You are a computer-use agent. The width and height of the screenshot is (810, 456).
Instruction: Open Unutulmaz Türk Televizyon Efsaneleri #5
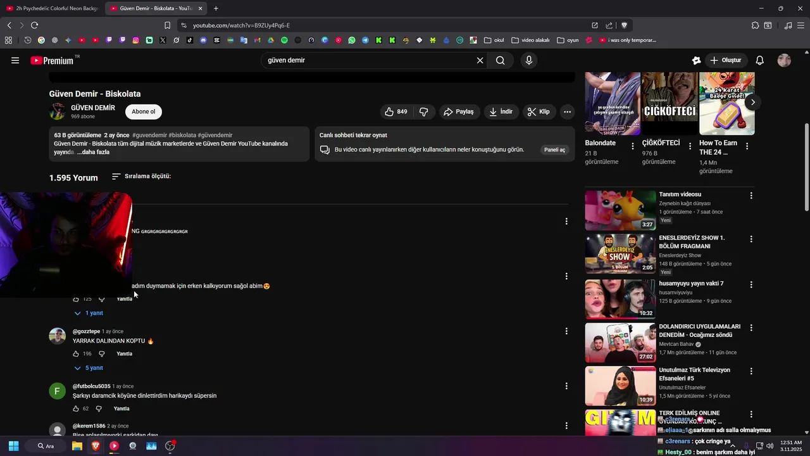click(694, 374)
